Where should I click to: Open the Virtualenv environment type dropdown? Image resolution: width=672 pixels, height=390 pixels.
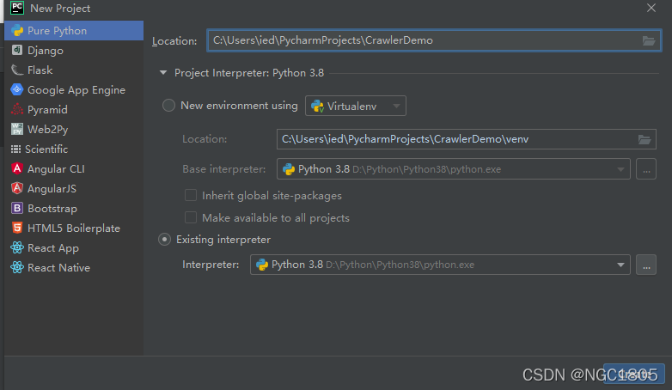tap(356, 106)
